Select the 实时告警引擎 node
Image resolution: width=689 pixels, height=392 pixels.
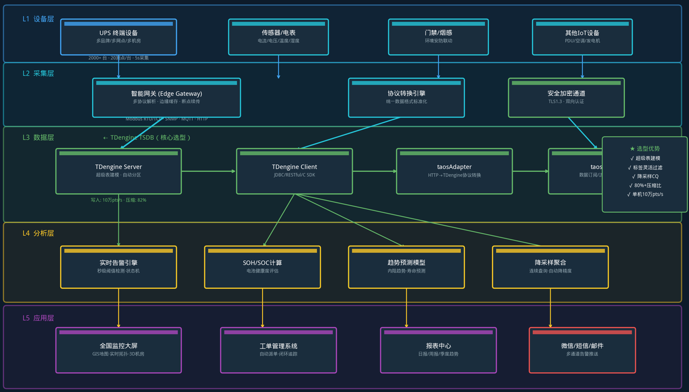(118, 267)
